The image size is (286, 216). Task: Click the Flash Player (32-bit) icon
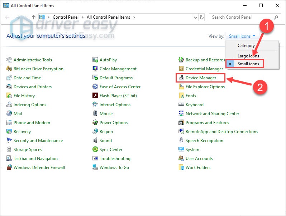click(95, 96)
